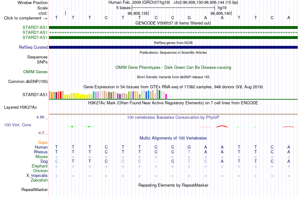Click the H3K27Ac Mark ENCODE track title
298x197 pixels.
pos(173,103)
